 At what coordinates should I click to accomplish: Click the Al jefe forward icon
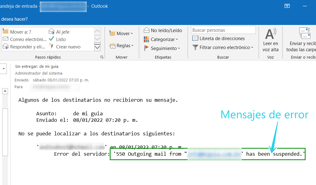[x=52, y=31]
